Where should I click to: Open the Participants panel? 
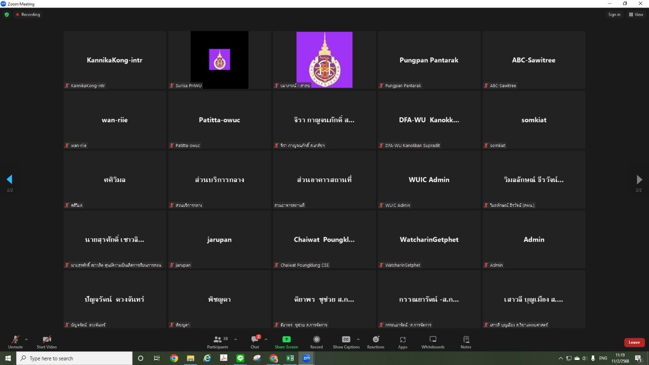[218, 342]
